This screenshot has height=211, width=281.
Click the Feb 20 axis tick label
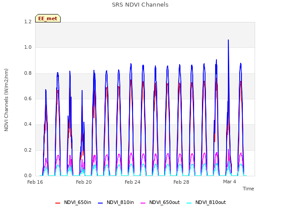coord(84,182)
